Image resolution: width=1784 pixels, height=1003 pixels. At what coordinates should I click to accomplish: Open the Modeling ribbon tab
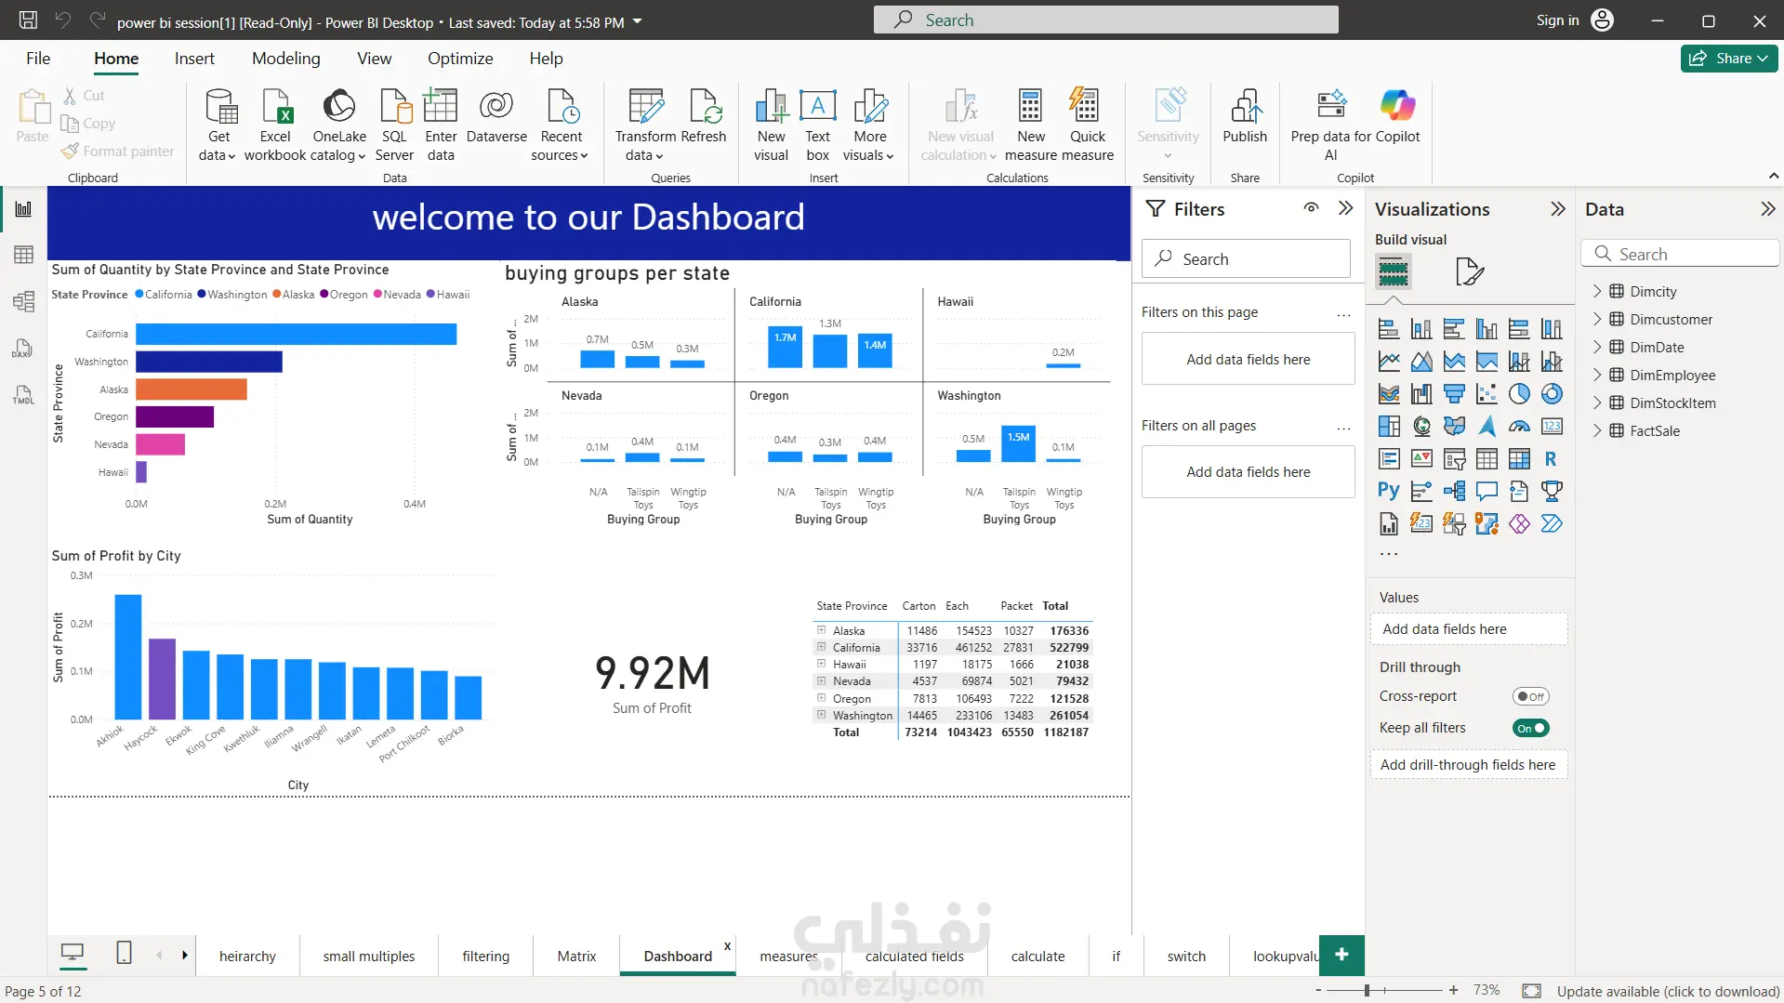pos(285,59)
